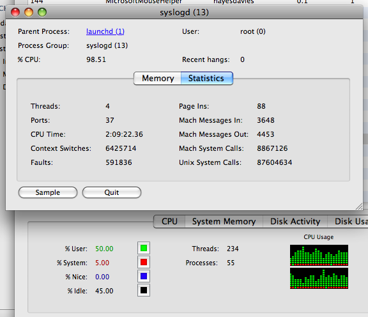Click the Context Switches value 6425714
This screenshot has height=317, width=368.
[121, 148]
